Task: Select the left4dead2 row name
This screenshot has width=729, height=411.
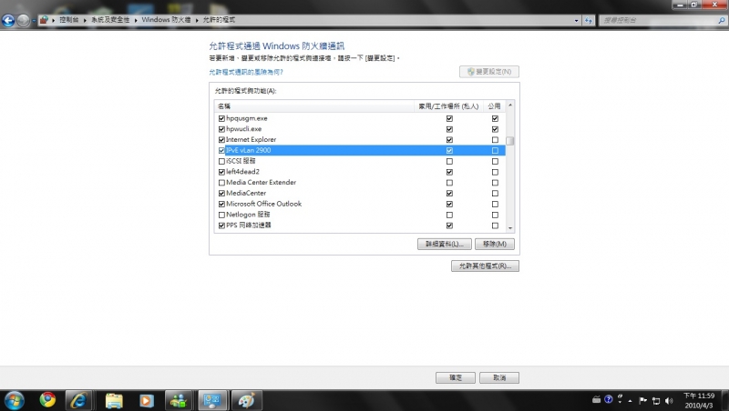Action: (242, 172)
